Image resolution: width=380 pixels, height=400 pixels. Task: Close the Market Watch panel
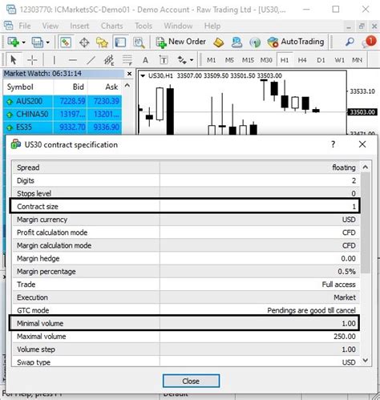(x=129, y=74)
